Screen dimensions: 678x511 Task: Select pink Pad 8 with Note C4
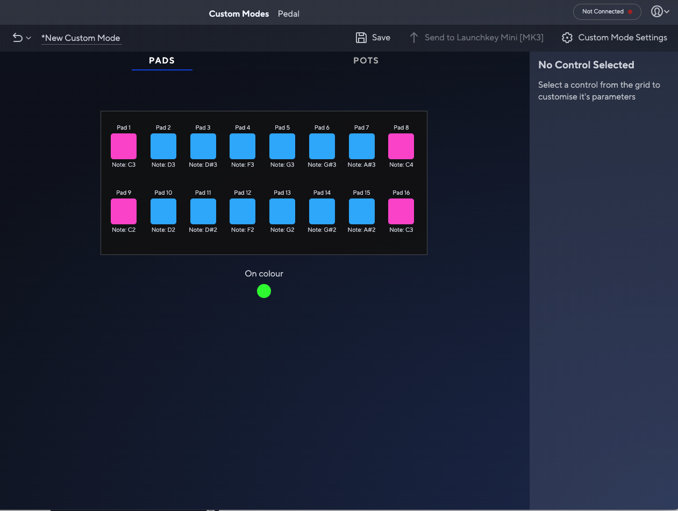(401, 146)
